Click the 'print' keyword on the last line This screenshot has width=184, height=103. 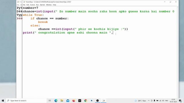pyautogui.click(x=28, y=32)
